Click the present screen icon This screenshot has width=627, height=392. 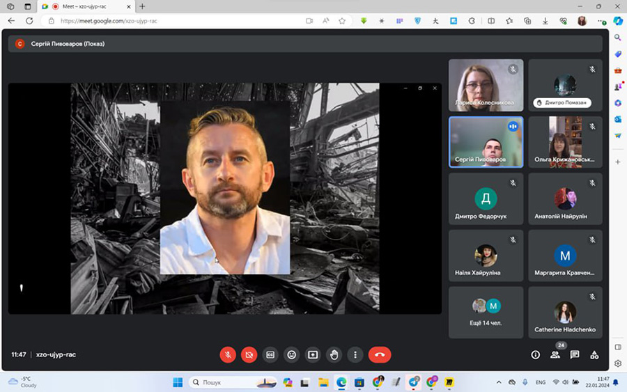pos(313,354)
